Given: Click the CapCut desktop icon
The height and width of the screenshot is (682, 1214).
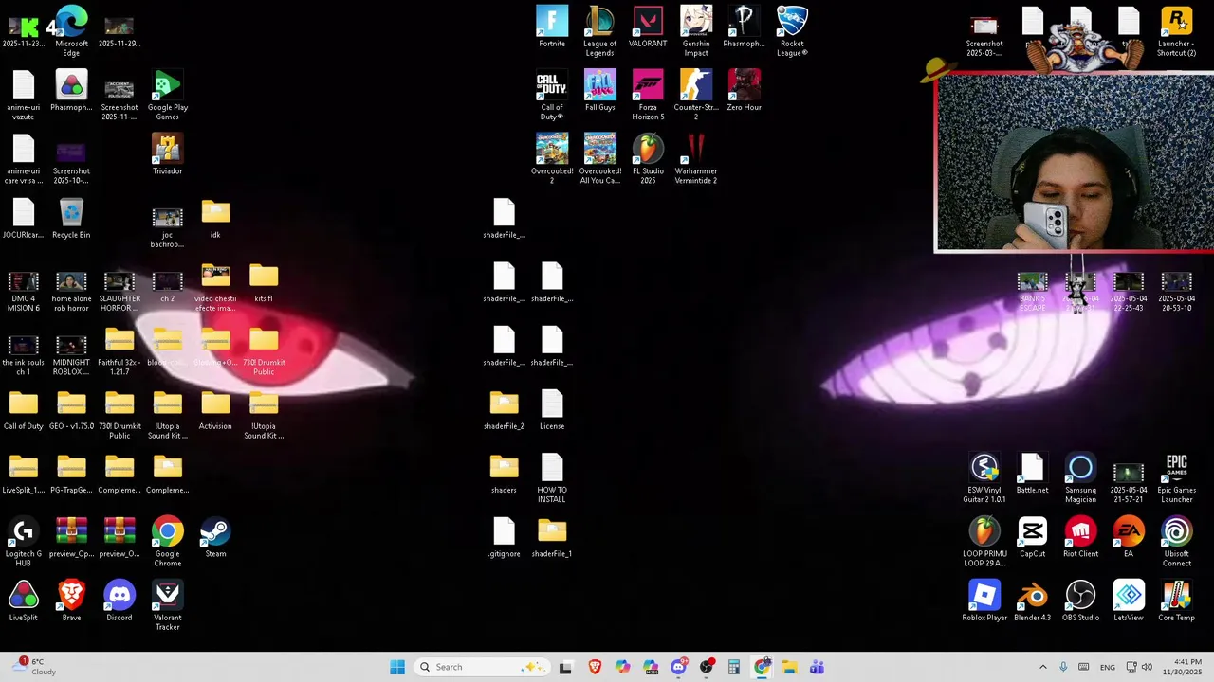Looking at the screenshot, I should [x=1032, y=537].
